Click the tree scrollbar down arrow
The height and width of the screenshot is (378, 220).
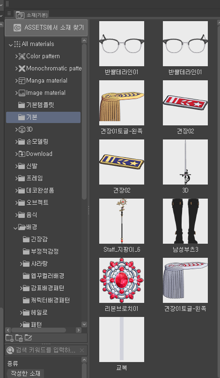(x=84, y=324)
